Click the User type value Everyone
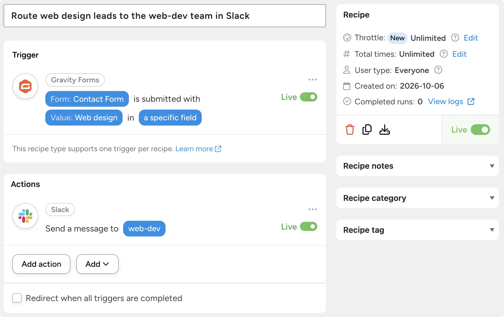 point(412,70)
